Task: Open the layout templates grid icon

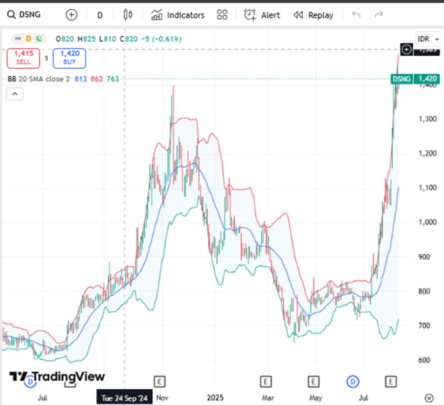Action: coord(222,15)
